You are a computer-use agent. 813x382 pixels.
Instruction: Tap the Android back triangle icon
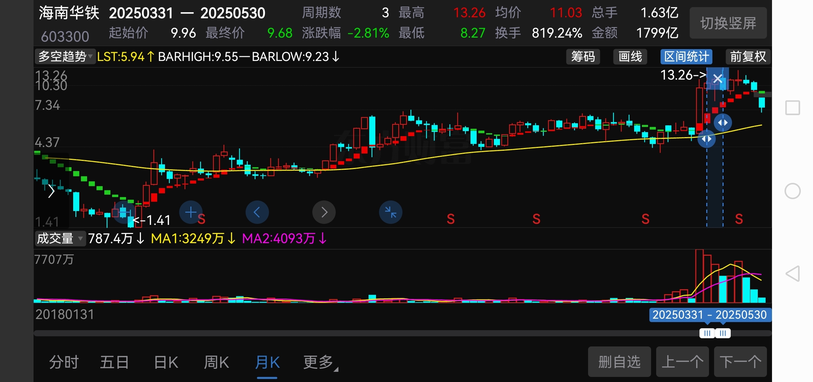coord(793,274)
